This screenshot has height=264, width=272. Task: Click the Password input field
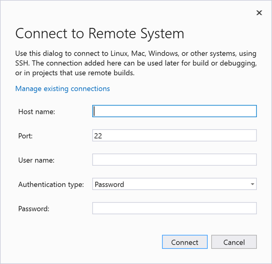tap(174, 208)
